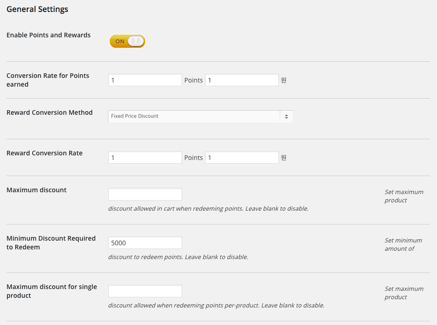Focus the empty Maximum discount input
Image resolution: width=437 pixels, height=325 pixels.
(145, 195)
